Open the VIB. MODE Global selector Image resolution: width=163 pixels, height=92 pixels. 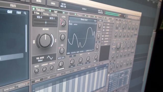pyautogui.click(x=40, y=59)
